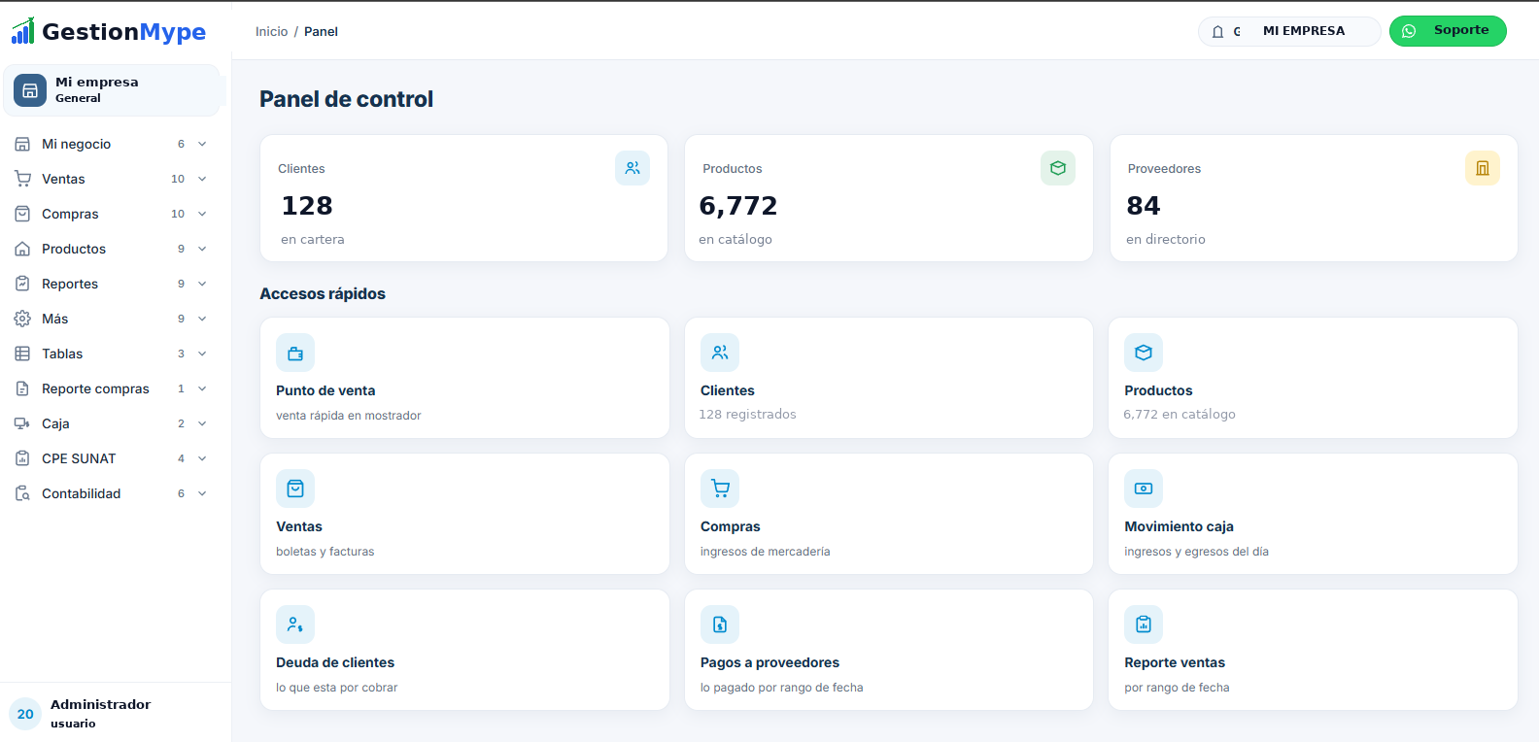Go to Inicio via the breadcrumb

(271, 31)
